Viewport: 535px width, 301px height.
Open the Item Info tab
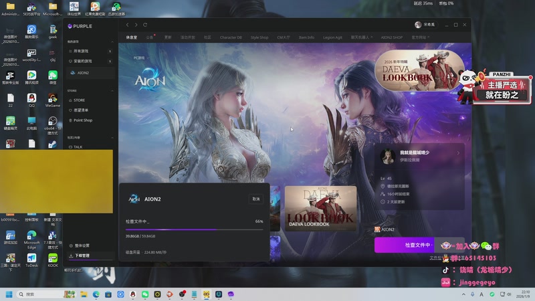tap(306, 37)
